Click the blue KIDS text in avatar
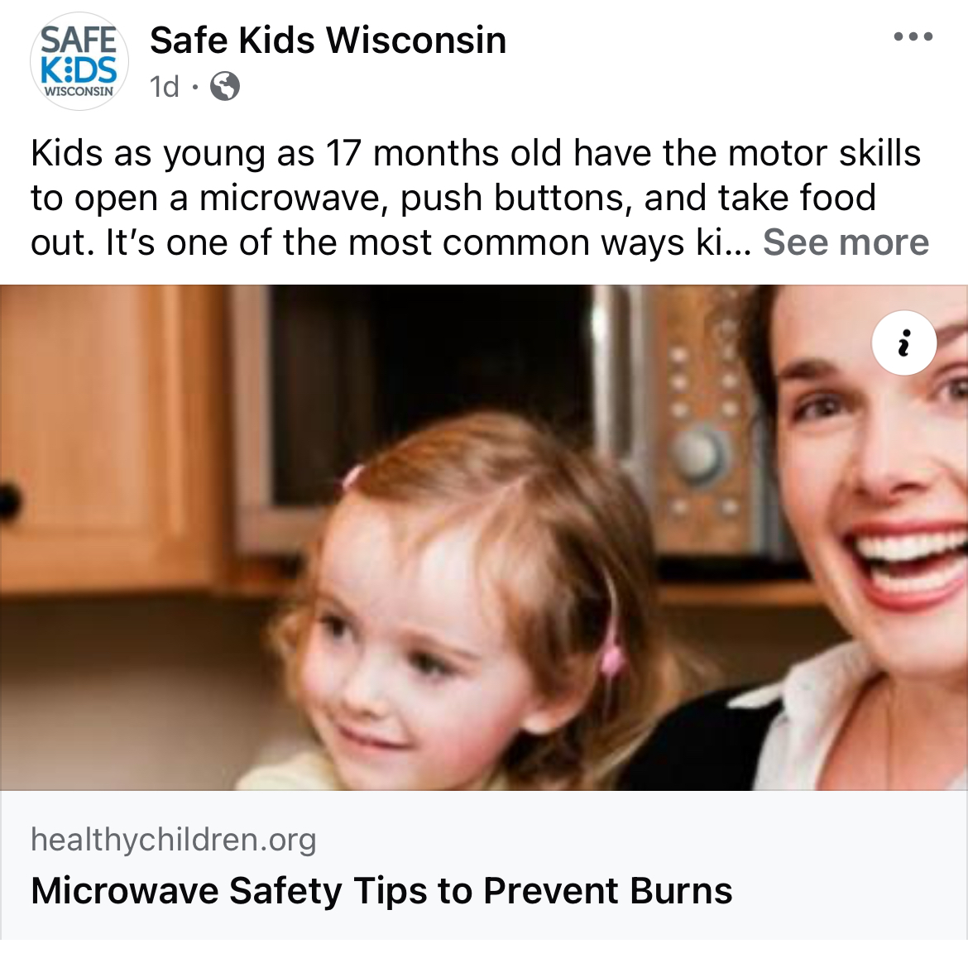Viewport: 968px width, 958px height. click(x=79, y=69)
